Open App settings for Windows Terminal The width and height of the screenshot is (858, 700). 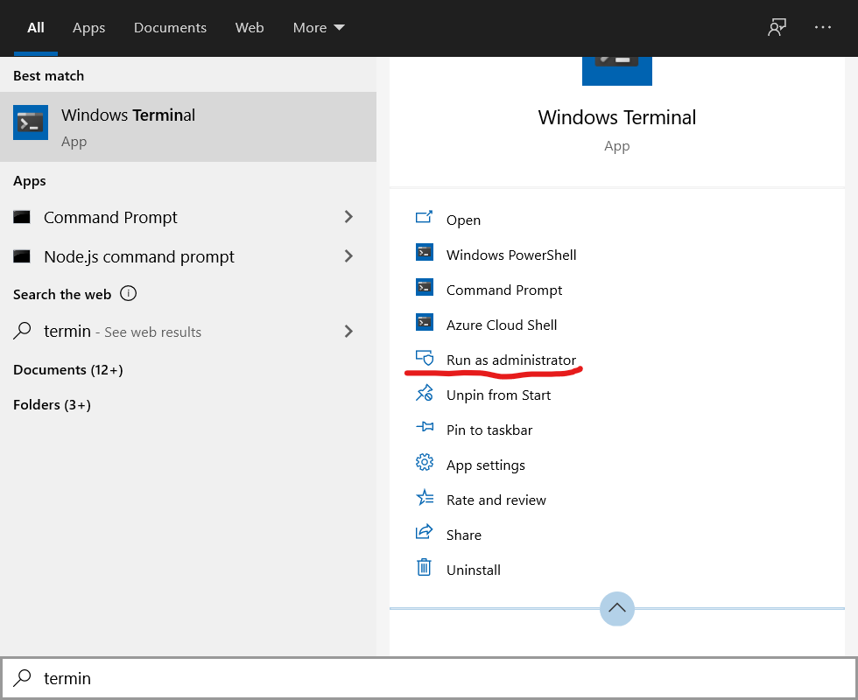pyautogui.click(x=485, y=465)
